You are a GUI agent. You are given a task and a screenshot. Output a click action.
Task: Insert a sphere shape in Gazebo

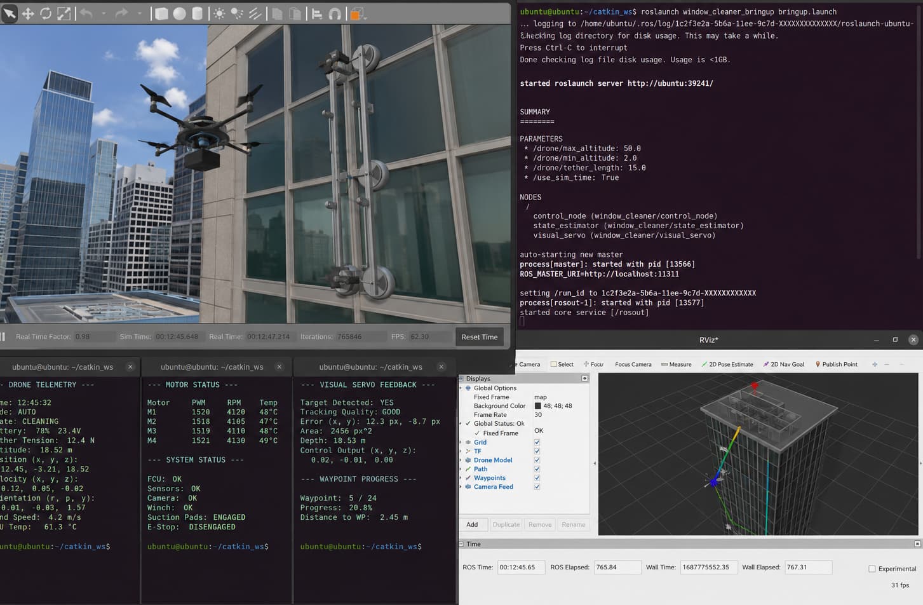click(x=180, y=13)
